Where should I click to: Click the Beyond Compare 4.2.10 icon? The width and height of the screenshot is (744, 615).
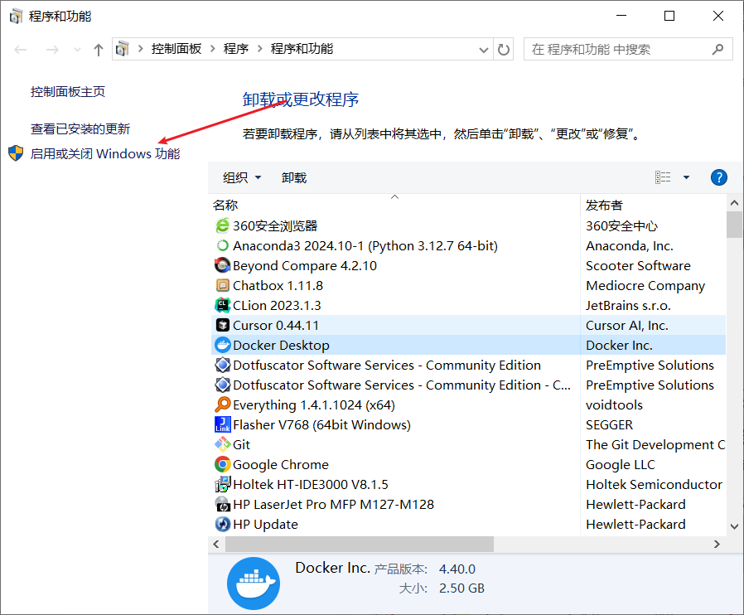pyautogui.click(x=222, y=266)
